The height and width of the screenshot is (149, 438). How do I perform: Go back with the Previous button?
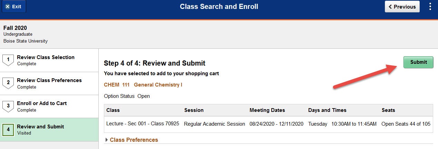[402, 7]
